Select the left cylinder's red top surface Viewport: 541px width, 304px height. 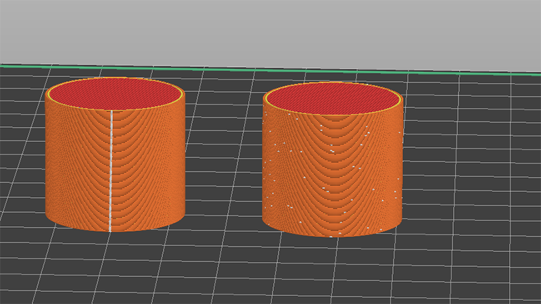(114, 93)
